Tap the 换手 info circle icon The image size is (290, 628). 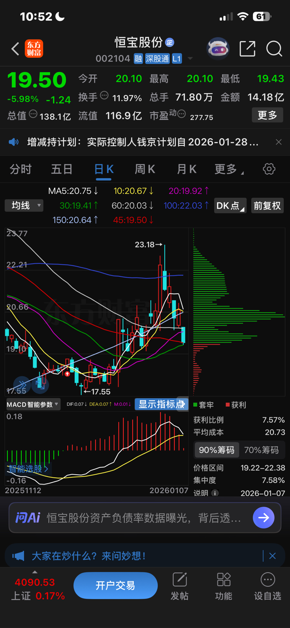(104, 96)
